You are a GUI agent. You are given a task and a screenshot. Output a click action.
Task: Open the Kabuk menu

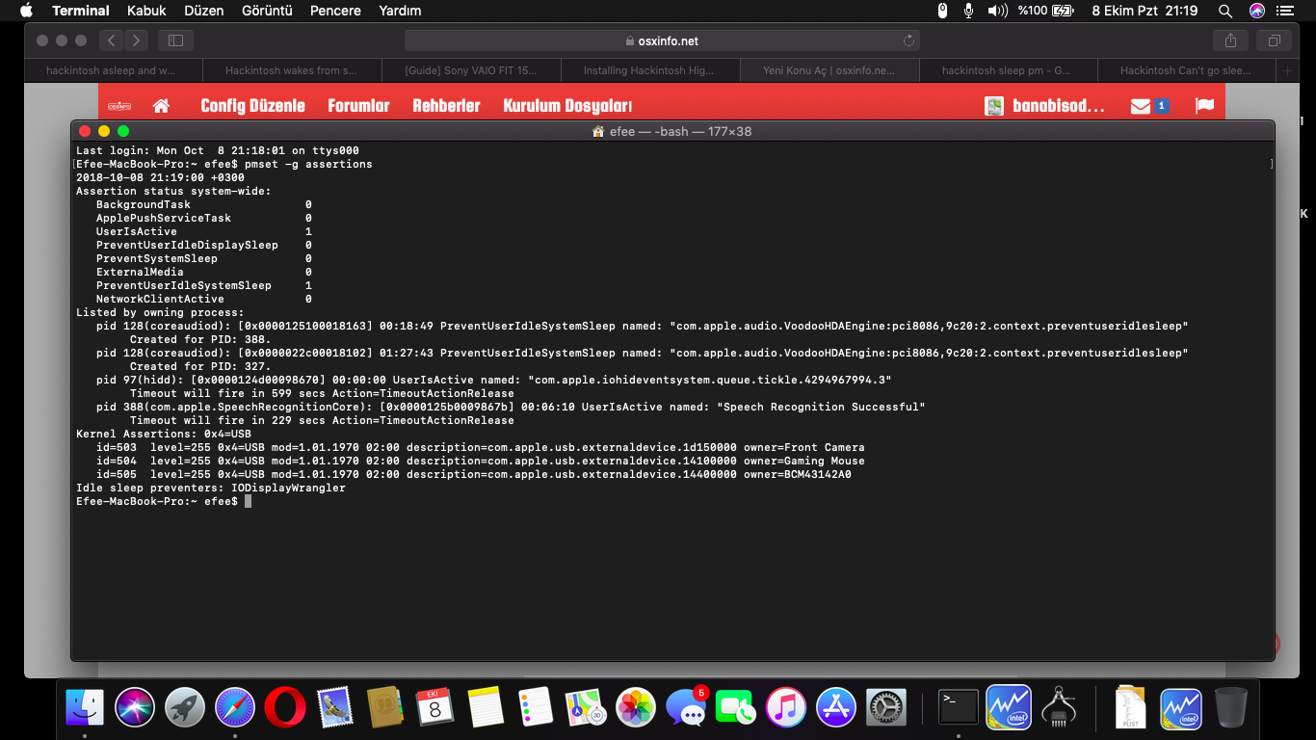click(x=146, y=11)
